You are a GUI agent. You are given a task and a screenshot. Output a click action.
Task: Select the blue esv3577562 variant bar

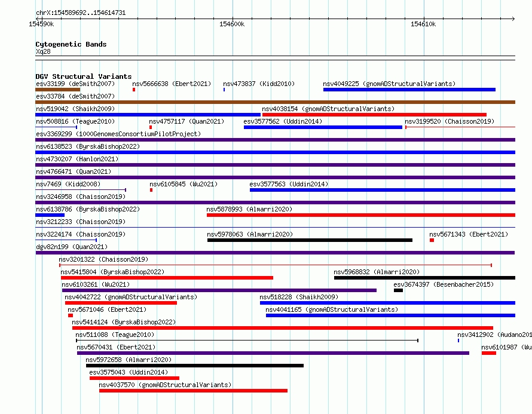coord(323,127)
